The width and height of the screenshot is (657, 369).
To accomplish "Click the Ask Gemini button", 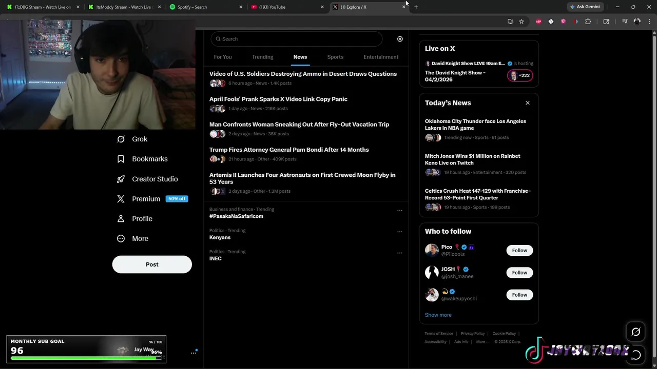I will pos(585,7).
